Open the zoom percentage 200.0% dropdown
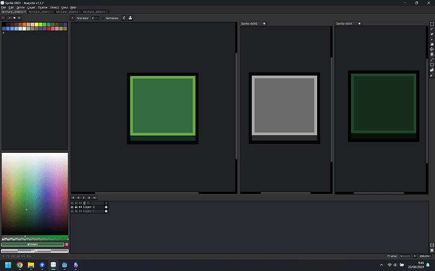435x271 pixels. [x=425, y=256]
